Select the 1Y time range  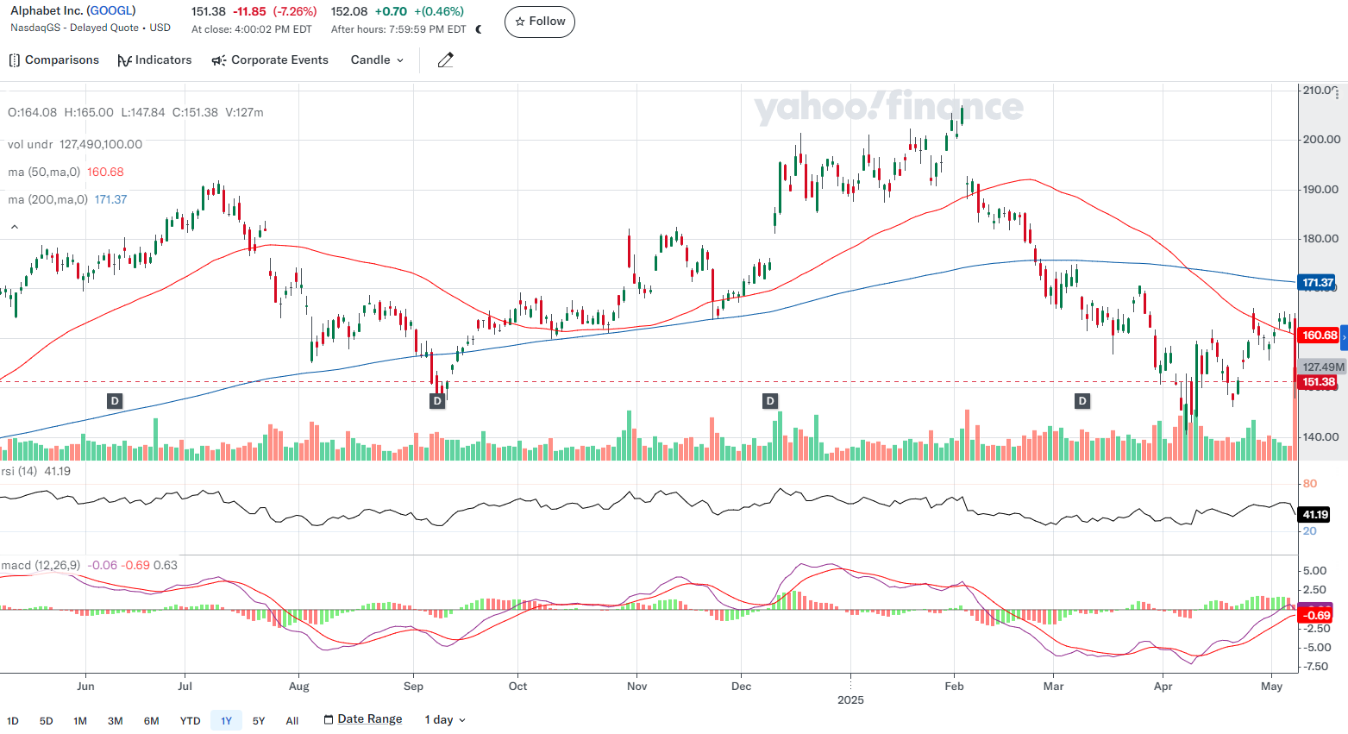pyautogui.click(x=226, y=721)
